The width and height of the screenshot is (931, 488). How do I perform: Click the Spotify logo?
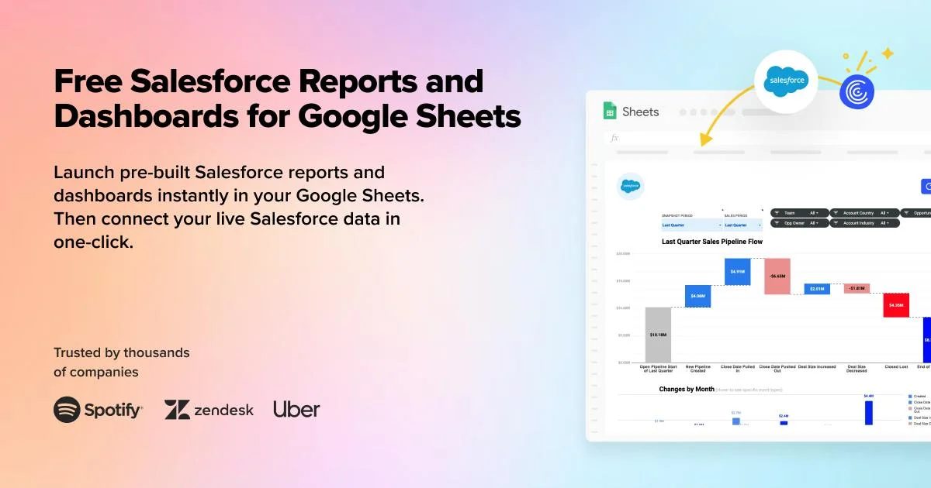tap(99, 410)
